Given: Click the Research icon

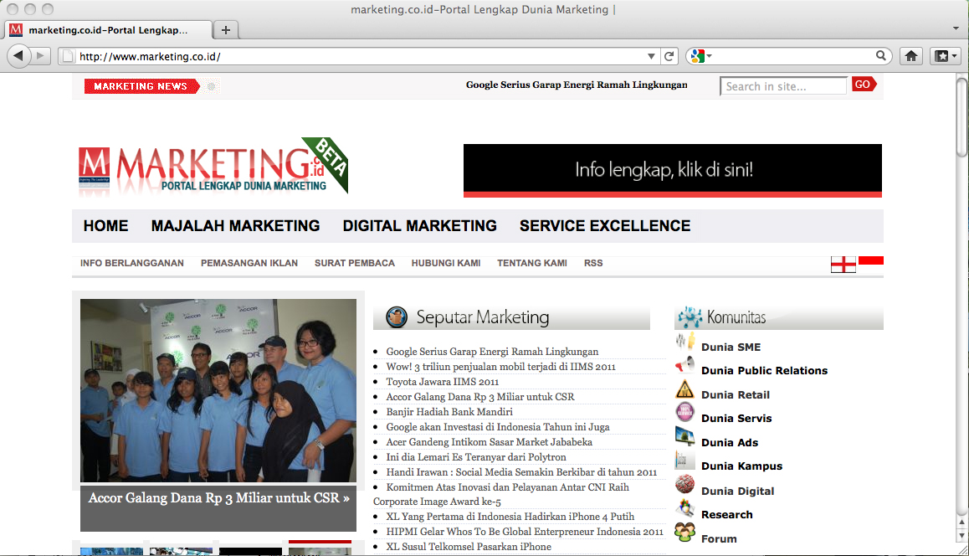Looking at the screenshot, I should tap(684, 507).
